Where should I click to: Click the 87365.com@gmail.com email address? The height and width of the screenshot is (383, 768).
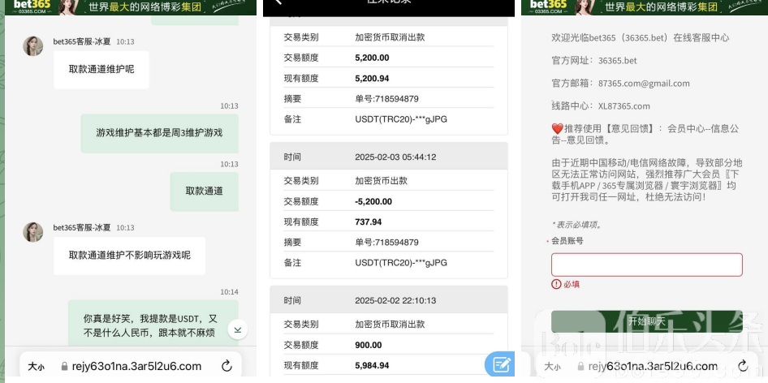point(644,83)
